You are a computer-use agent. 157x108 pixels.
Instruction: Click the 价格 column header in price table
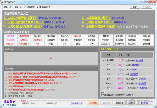click(x=120, y=55)
